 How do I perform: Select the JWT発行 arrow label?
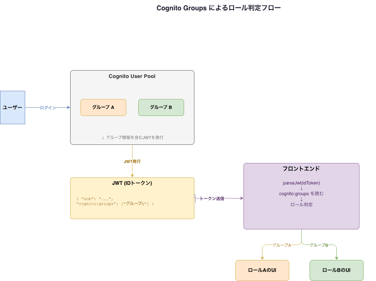coord(132,161)
